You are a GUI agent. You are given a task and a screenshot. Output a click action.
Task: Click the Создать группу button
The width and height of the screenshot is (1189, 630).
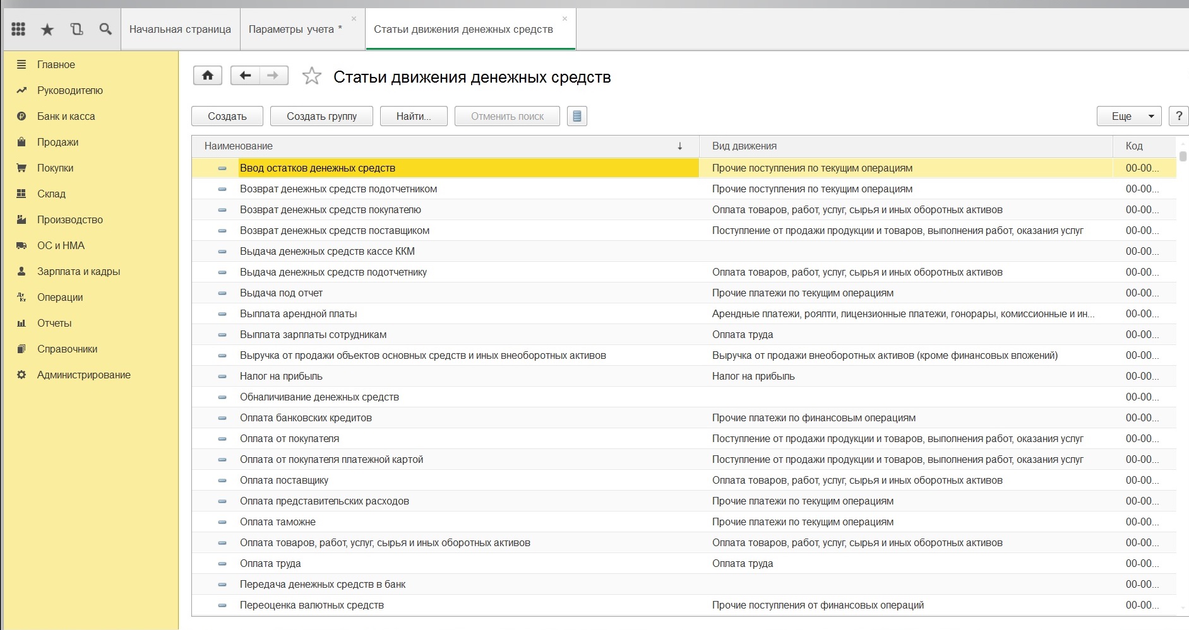point(321,116)
